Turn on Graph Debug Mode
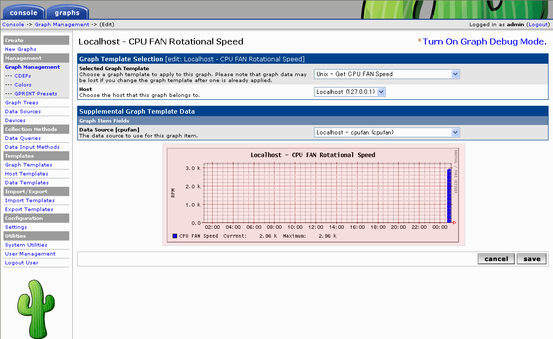The width and height of the screenshot is (553, 339). pyautogui.click(x=484, y=42)
